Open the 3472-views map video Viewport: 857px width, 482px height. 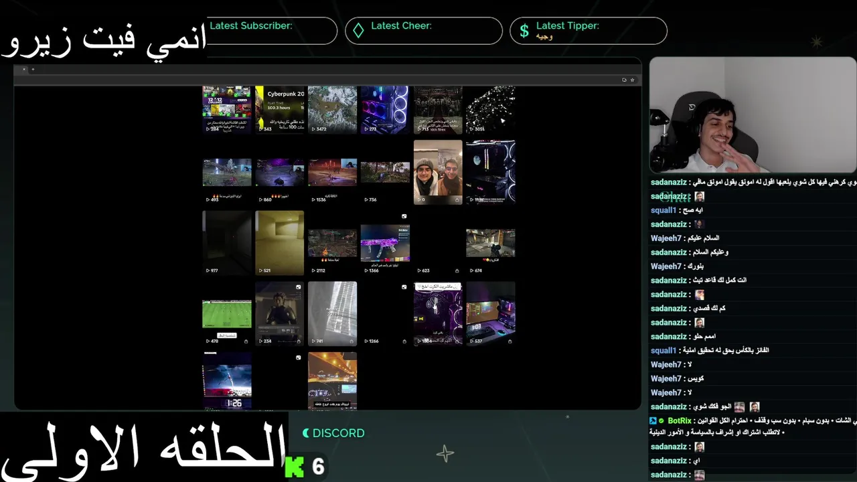[x=333, y=110]
